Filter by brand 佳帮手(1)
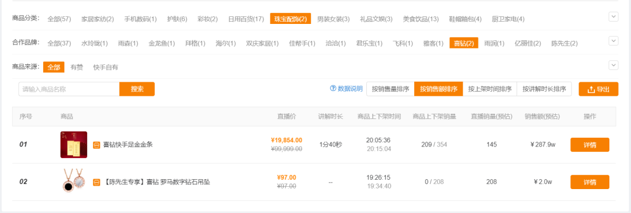The image size is (631, 213). point(302,43)
